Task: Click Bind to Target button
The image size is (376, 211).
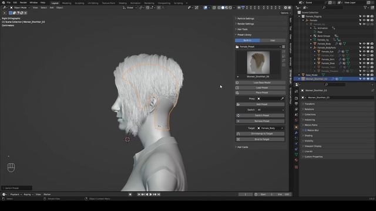Action: pos(260,139)
